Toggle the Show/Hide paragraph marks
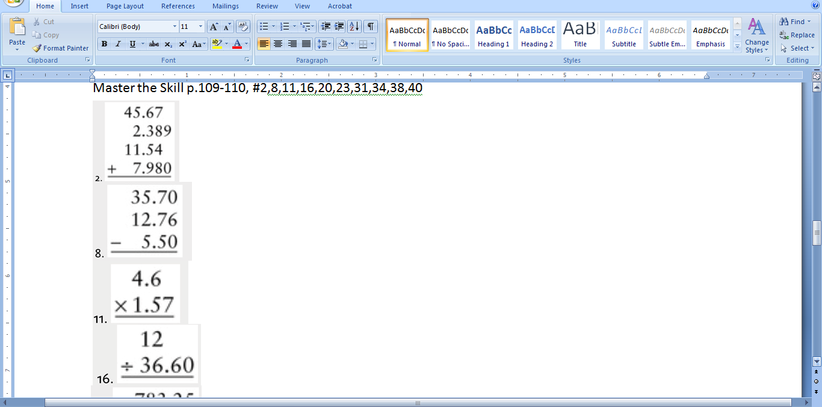The image size is (822, 407). (369, 26)
